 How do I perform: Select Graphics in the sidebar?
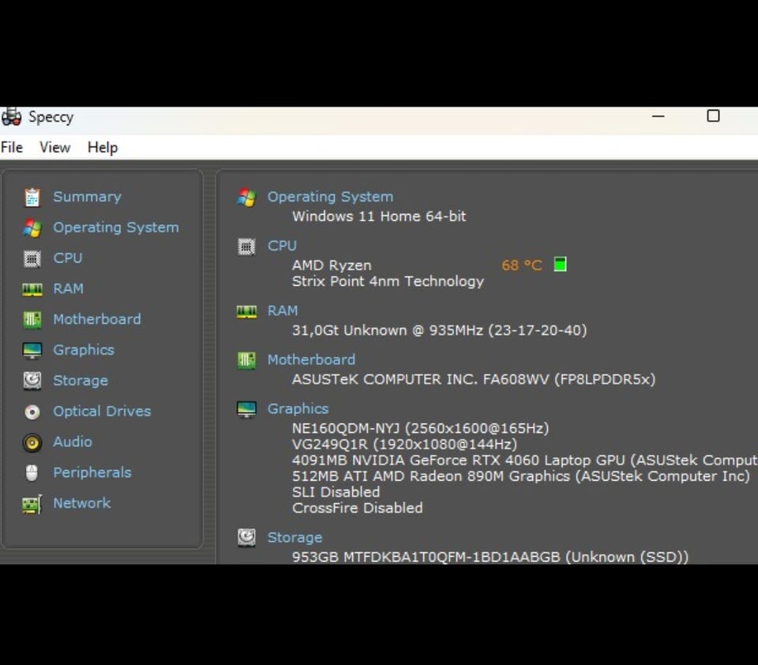coord(84,350)
